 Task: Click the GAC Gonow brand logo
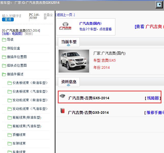(x=65, y=26)
